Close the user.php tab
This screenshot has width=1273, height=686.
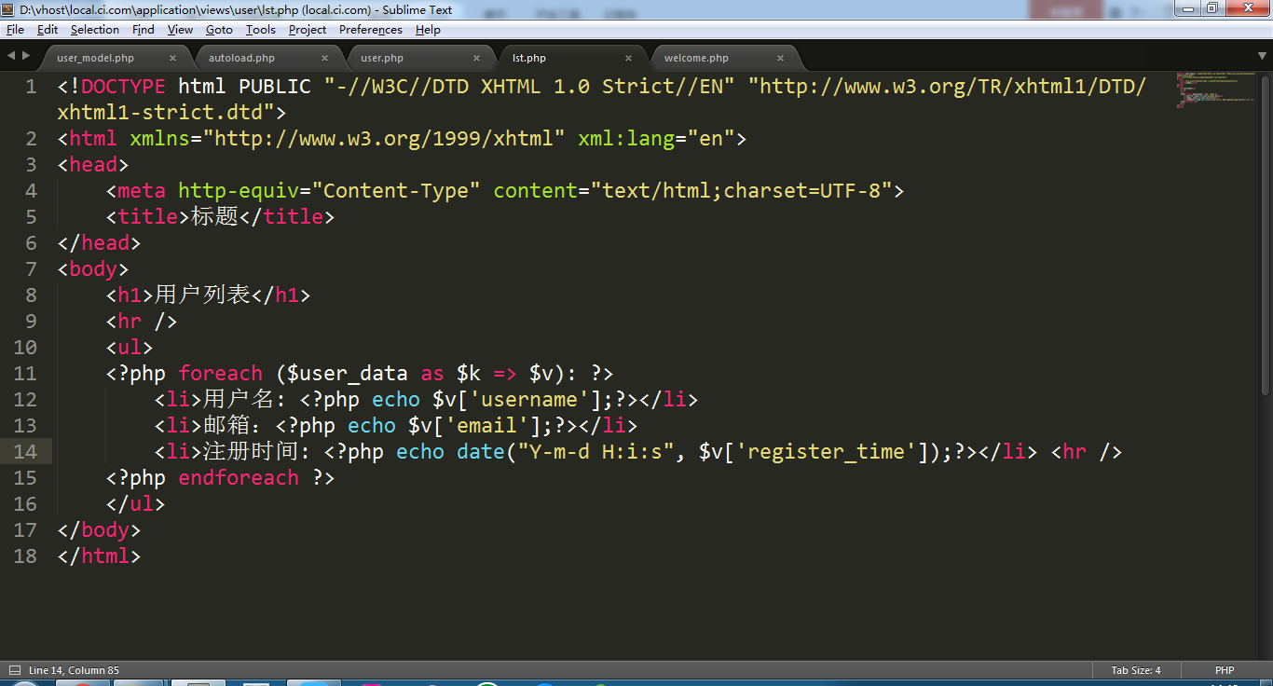477,58
